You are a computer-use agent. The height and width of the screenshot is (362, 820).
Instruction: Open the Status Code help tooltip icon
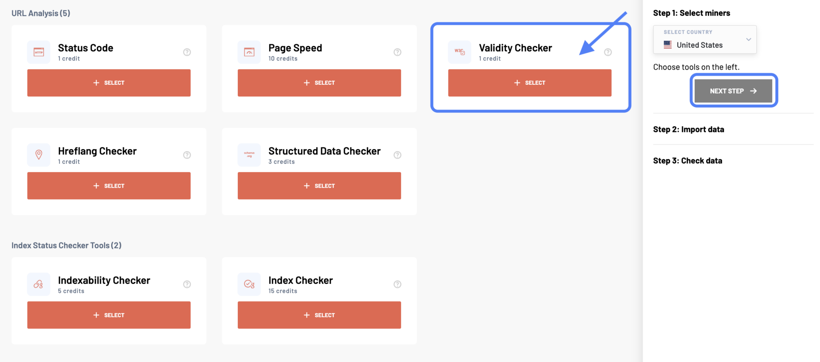click(x=187, y=52)
